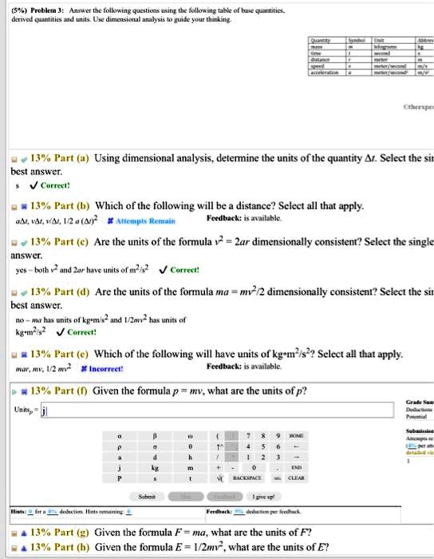The height and width of the screenshot is (559, 434).
Task: Open the Part (g) question about F = ma
Action: tap(203, 533)
